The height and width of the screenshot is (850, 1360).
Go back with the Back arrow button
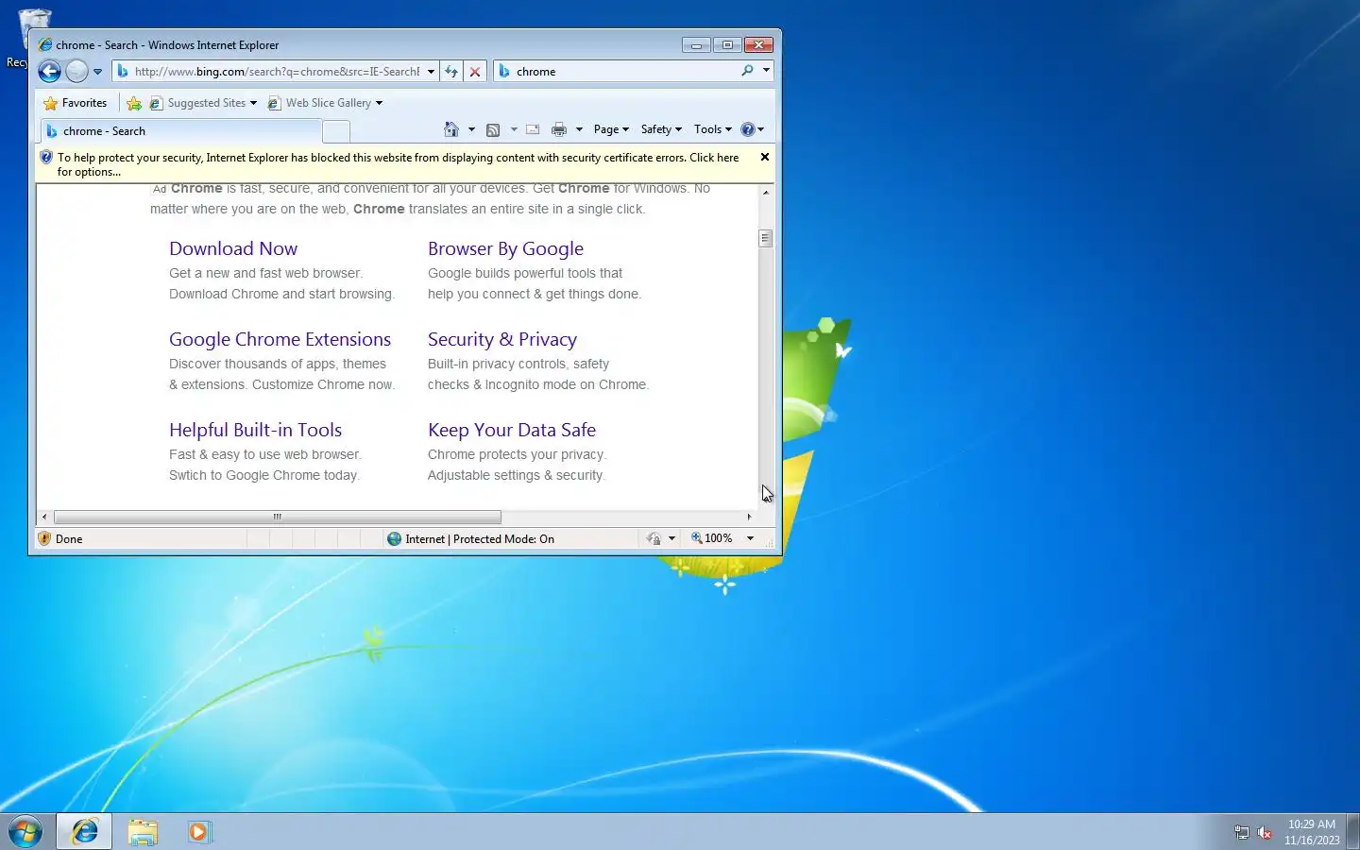point(50,71)
